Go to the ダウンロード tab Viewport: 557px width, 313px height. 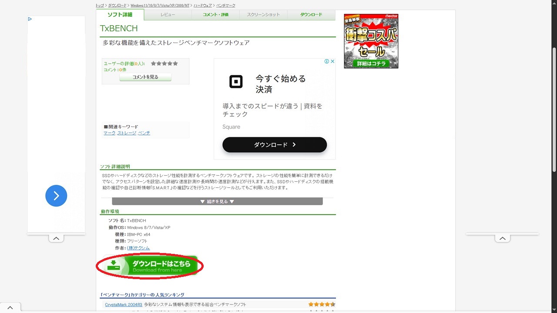(311, 15)
